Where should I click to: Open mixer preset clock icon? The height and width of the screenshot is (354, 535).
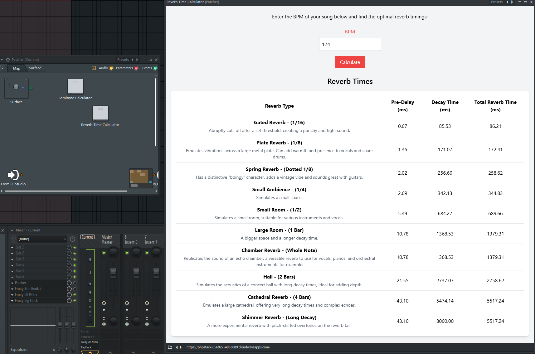click(x=72, y=239)
